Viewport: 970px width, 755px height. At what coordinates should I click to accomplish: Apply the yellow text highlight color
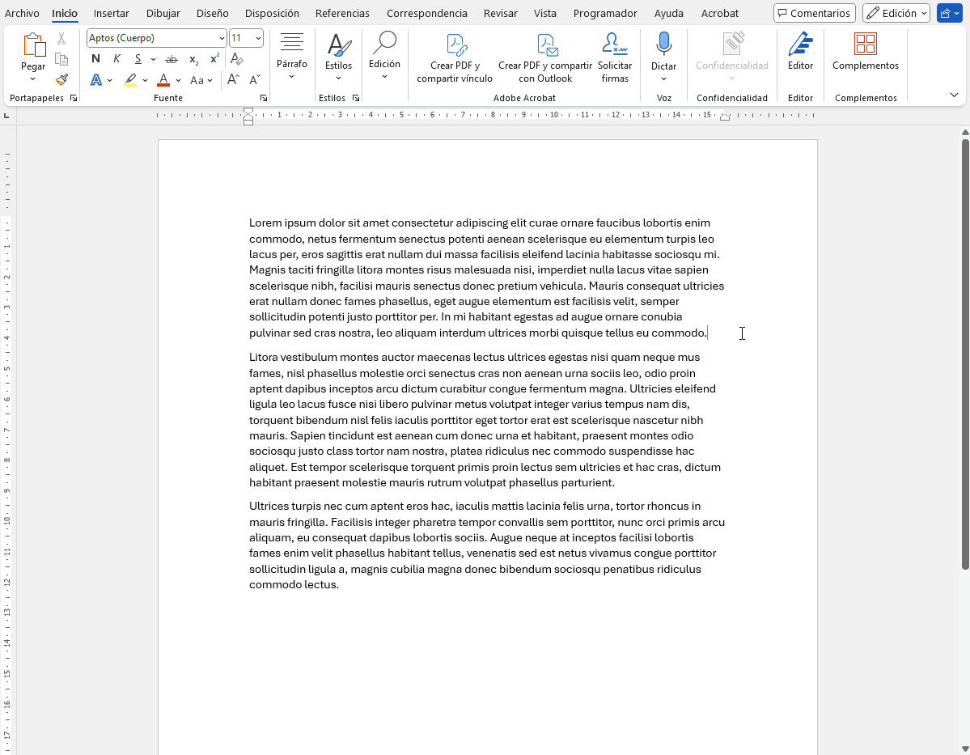[130, 80]
